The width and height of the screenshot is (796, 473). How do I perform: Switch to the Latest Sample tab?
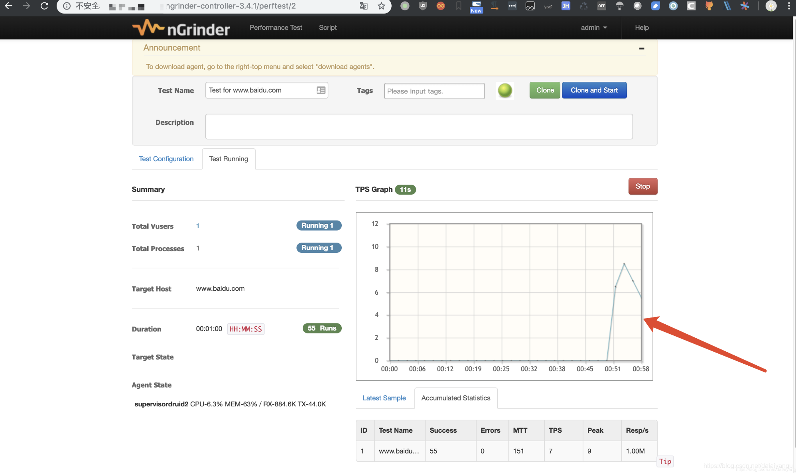point(384,398)
